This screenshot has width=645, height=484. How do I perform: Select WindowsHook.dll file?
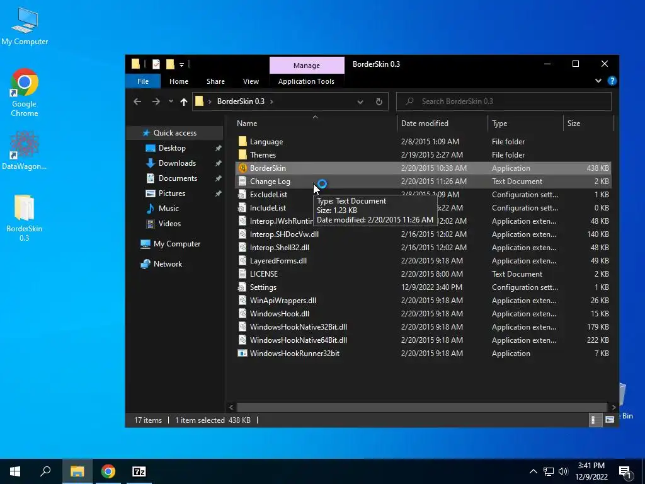(x=423, y=314)
